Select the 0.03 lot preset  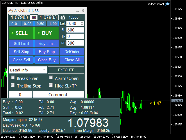[x=28, y=24]
